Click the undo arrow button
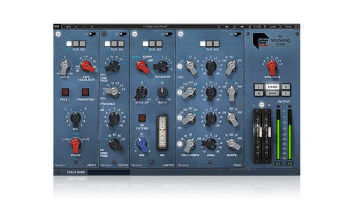The width and height of the screenshot is (353, 201). click(x=69, y=27)
